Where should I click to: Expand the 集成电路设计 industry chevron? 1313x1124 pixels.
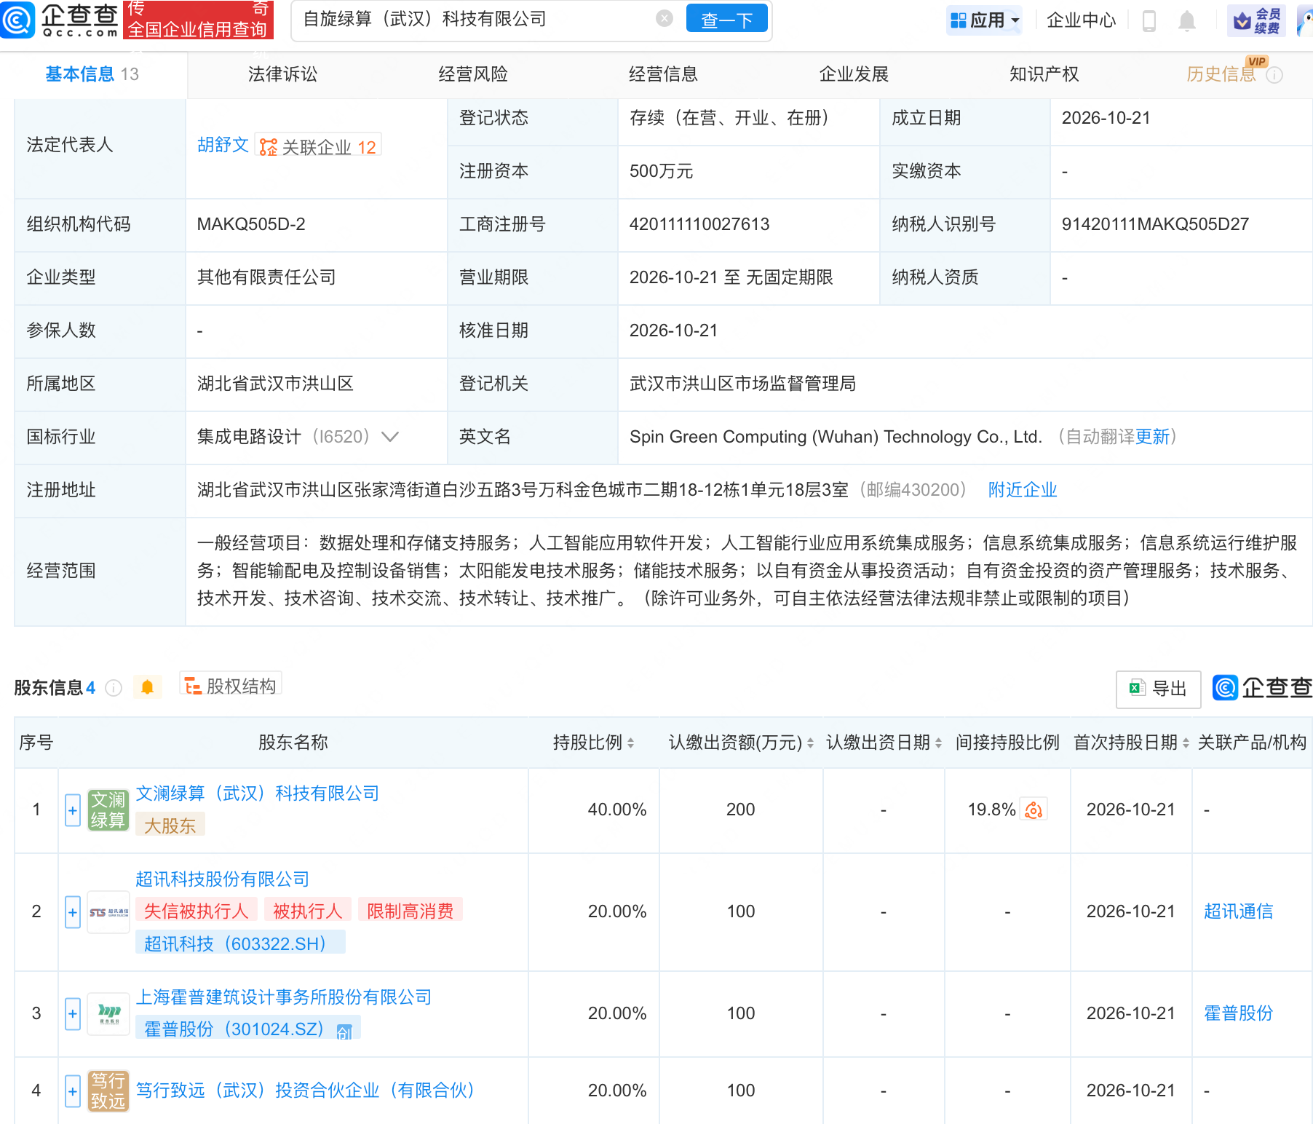click(390, 437)
